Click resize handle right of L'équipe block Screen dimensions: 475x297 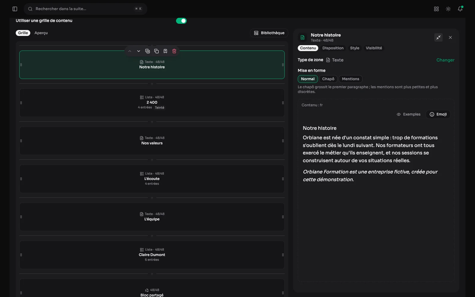click(283, 217)
